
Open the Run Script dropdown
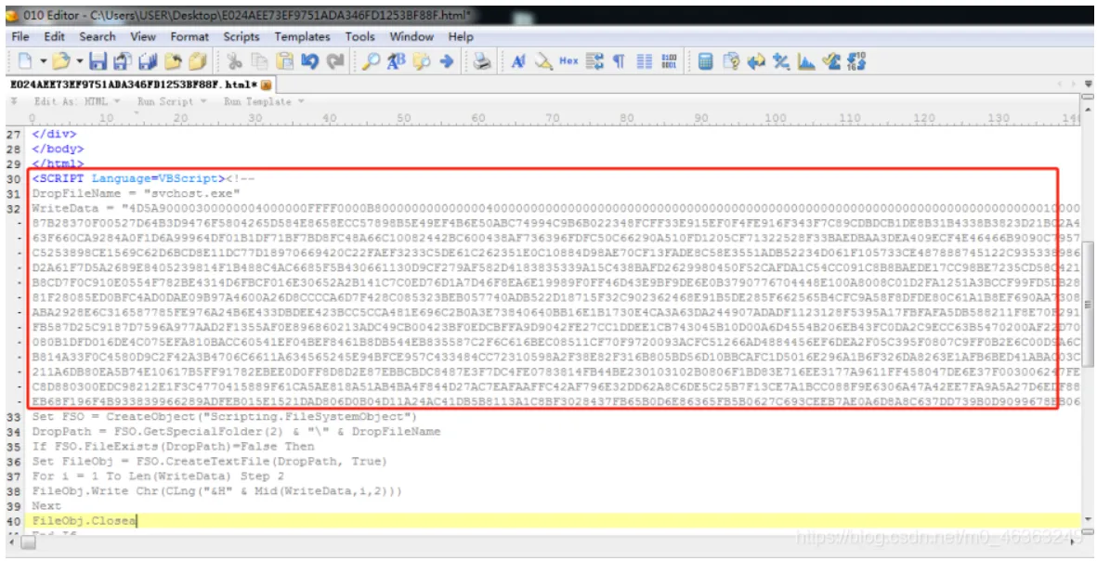[x=172, y=101]
